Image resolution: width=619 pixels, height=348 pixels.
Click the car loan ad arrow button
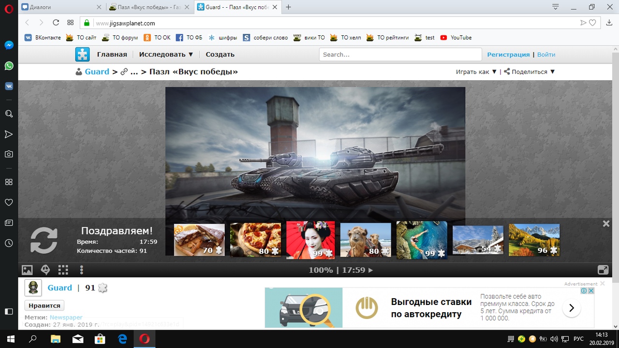tap(571, 307)
